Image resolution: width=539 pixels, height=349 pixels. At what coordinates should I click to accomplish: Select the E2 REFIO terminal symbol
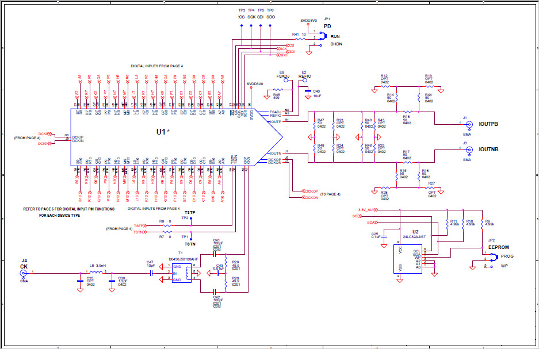tap(305, 79)
